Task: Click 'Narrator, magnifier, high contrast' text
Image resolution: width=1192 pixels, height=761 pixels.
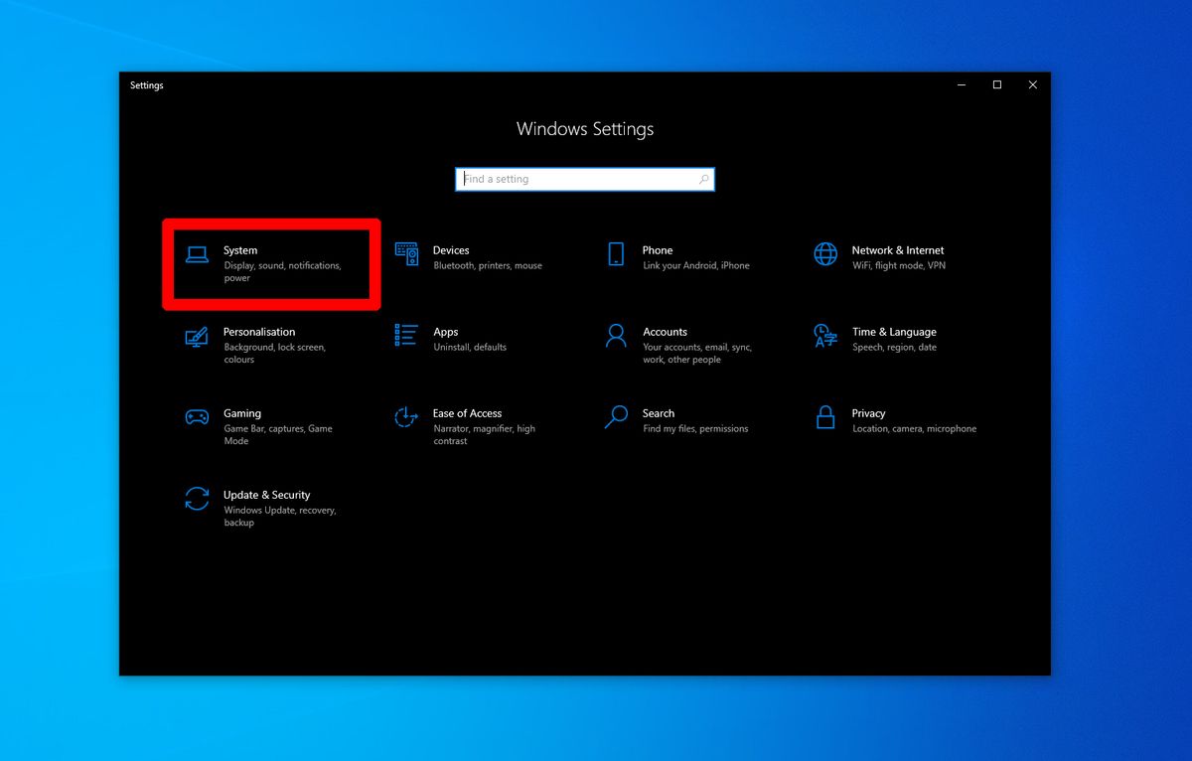Action: click(x=485, y=435)
